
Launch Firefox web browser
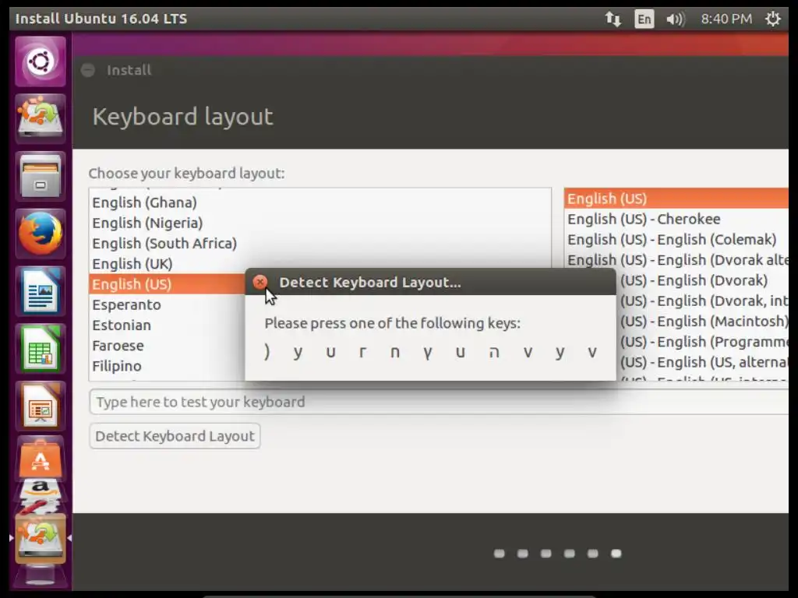[41, 234]
